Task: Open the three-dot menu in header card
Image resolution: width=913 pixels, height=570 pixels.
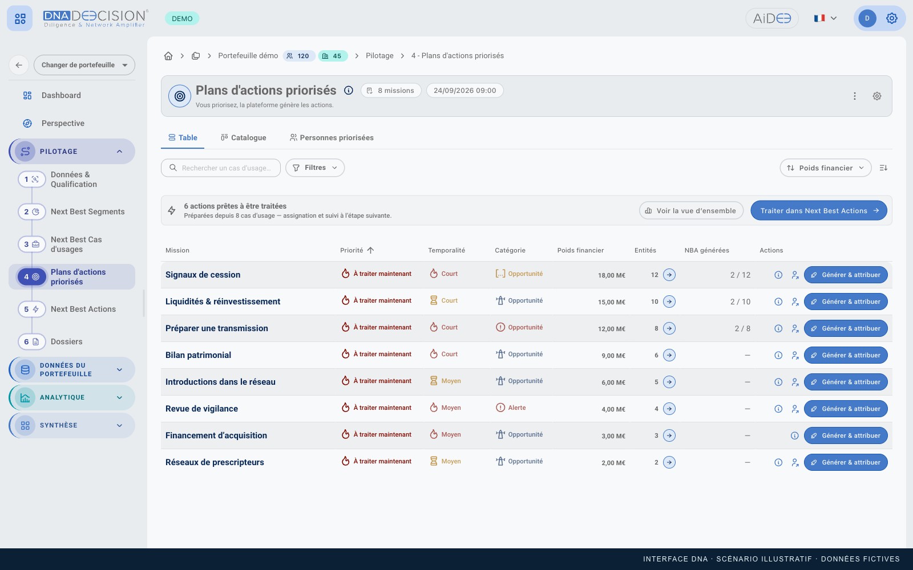Action: coord(855,96)
